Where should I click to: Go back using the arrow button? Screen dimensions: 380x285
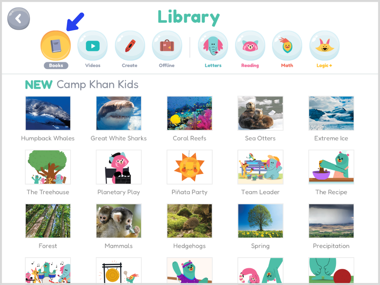(x=18, y=19)
